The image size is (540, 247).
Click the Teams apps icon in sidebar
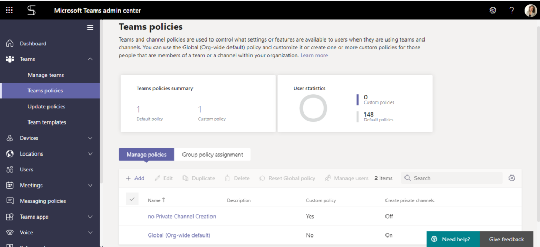click(10, 217)
